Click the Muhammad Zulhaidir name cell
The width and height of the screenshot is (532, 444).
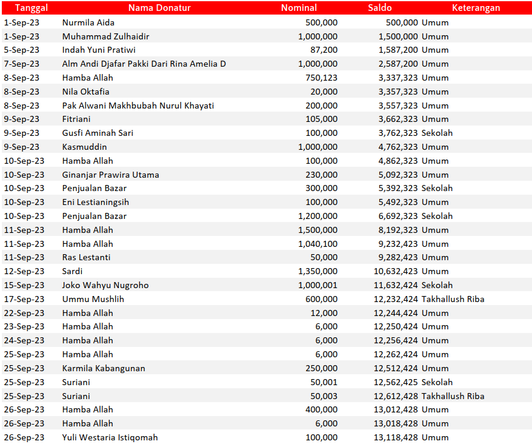tap(105, 36)
